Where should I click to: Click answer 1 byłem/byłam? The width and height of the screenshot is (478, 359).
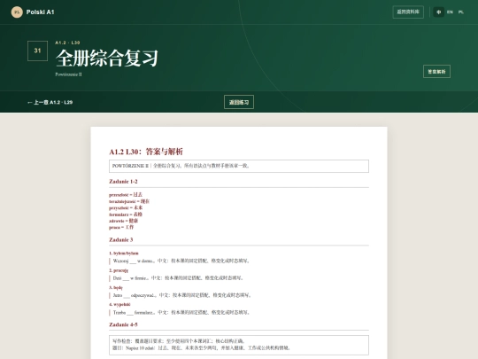[x=124, y=253]
